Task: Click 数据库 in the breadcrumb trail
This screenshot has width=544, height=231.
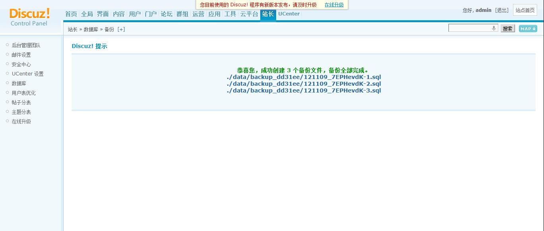Action: pos(91,29)
